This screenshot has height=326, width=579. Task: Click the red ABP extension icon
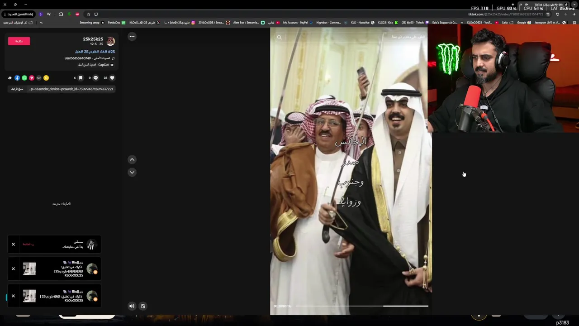coord(77,14)
